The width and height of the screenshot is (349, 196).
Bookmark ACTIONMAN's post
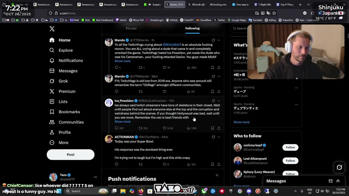(212, 164)
